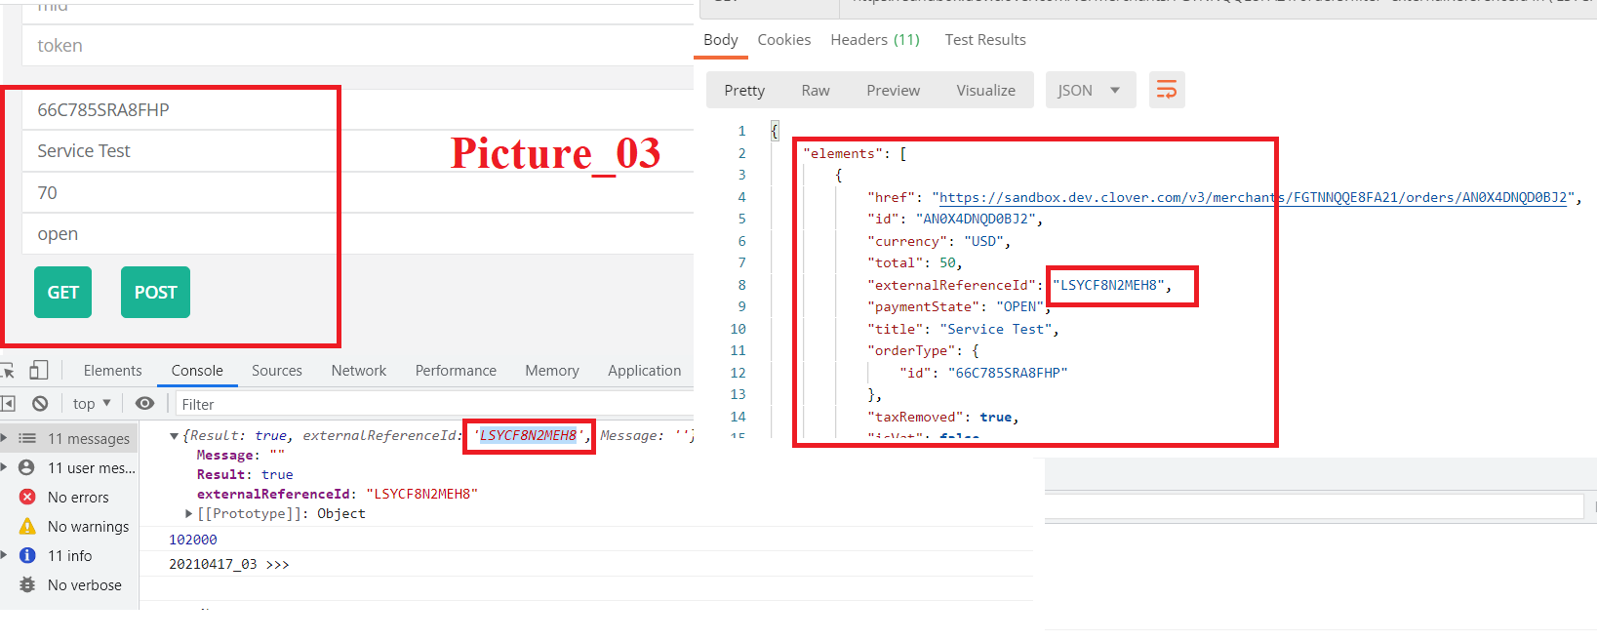This screenshot has height=641, width=1597.
Task: Click the "id": "AN0X4DNQD0BJ2" JSON line
Action: click(x=955, y=219)
